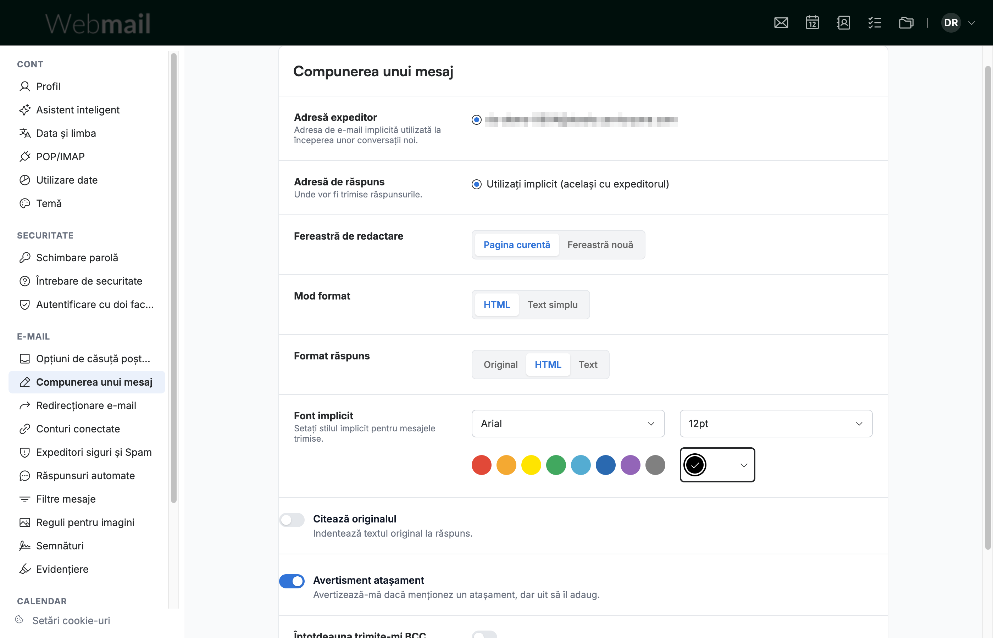Click the Conturi conectate link icon
The height and width of the screenshot is (638, 993).
(x=25, y=429)
